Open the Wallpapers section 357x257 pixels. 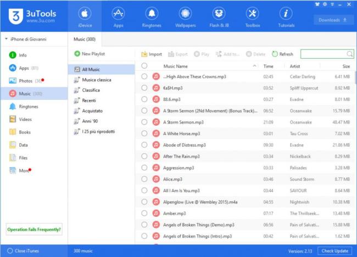coord(185,16)
